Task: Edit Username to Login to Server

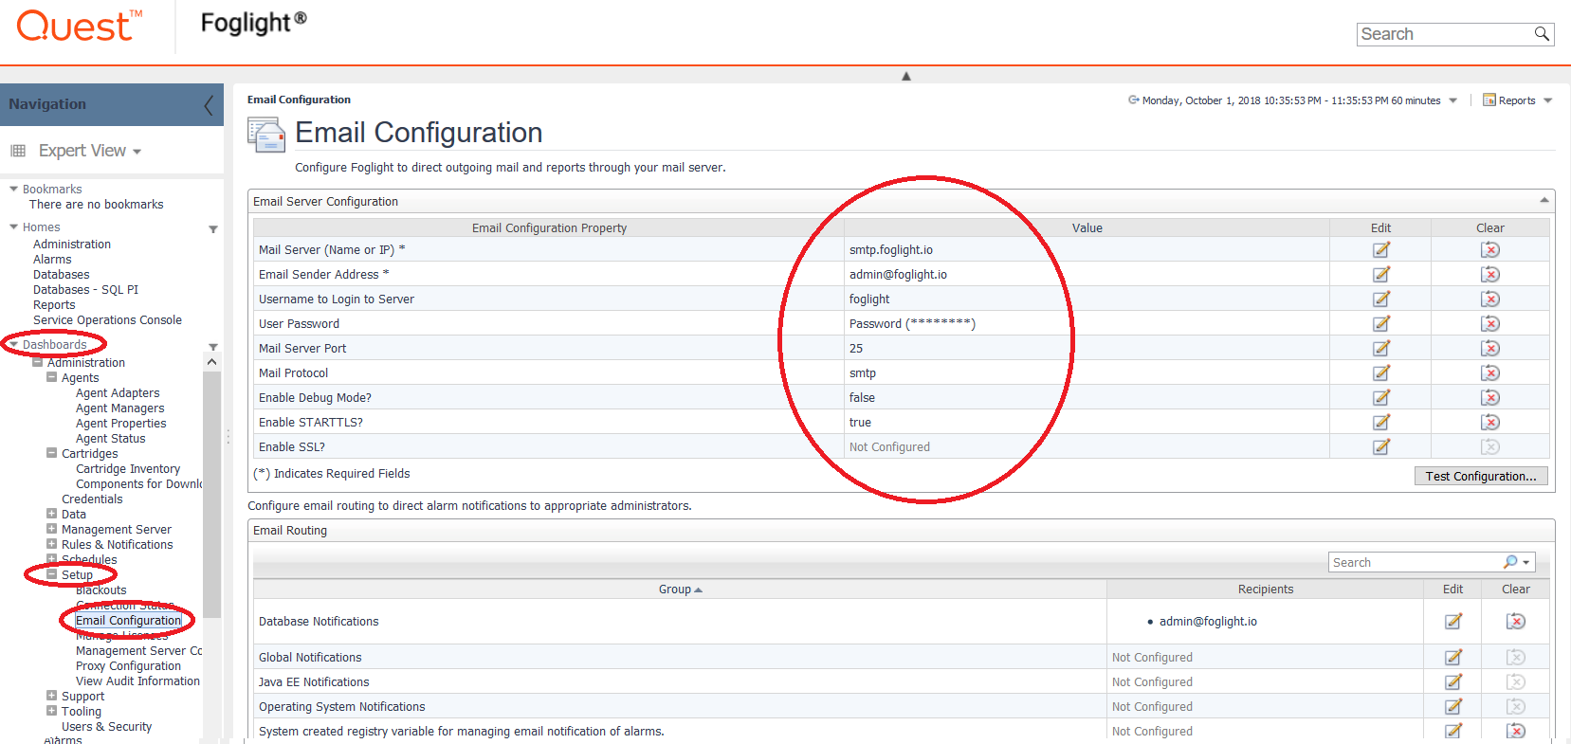Action: coord(1381,299)
